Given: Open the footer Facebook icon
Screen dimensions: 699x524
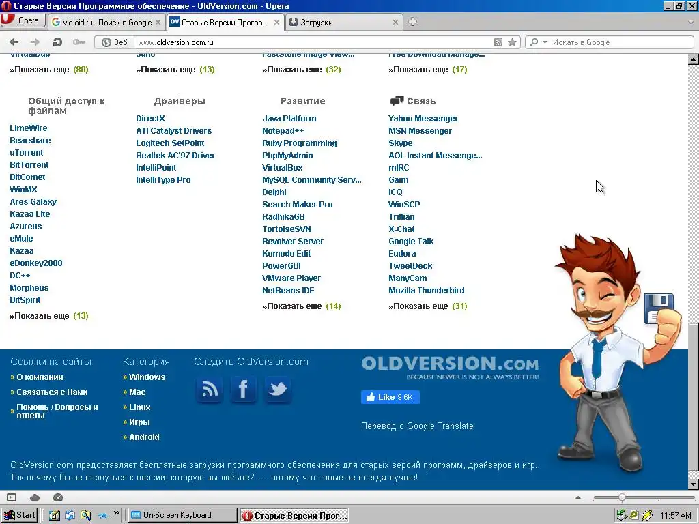Looking at the screenshot, I should (244, 390).
